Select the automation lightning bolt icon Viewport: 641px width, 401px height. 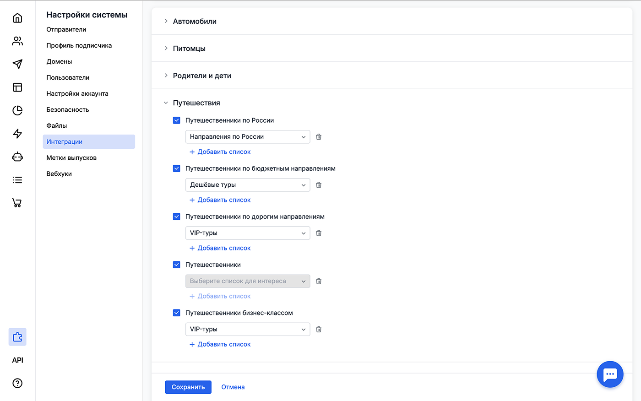(17, 134)
